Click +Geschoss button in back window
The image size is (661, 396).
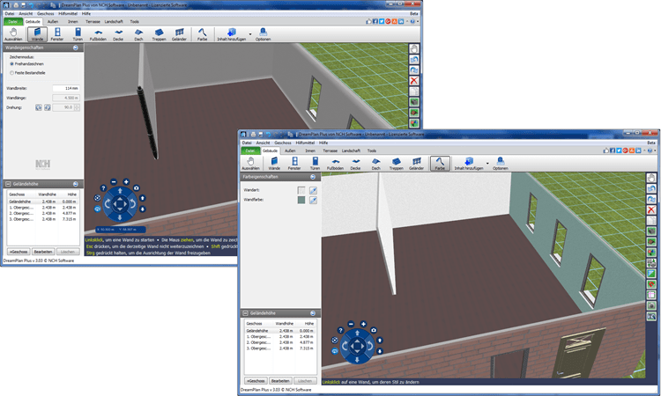click(19, 251)
